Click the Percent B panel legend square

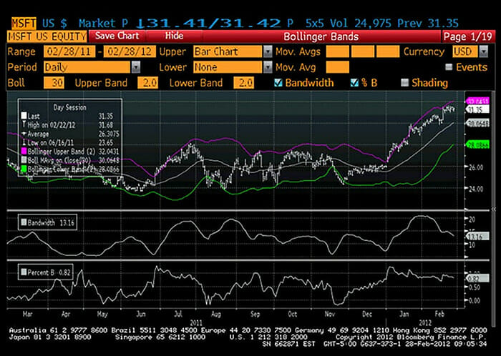point(22,272)
